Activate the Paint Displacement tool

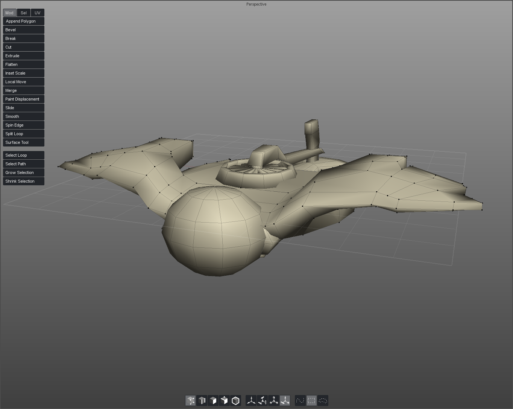click(24, 99)
